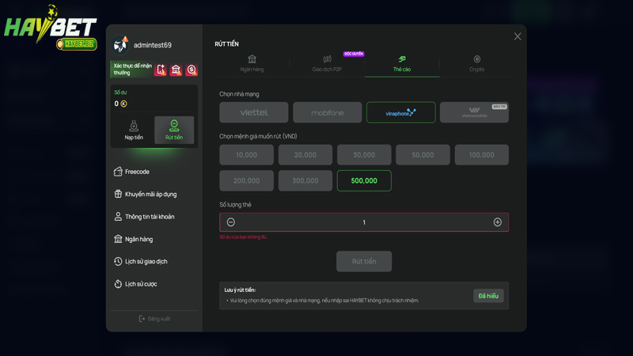Open the Giao dịch P2P tab
The image size is (633, 356).
(327, 63)
